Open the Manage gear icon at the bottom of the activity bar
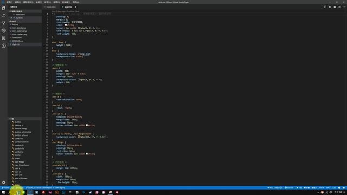The width and height of the screenshot is (347, 195). coord(4,183)
